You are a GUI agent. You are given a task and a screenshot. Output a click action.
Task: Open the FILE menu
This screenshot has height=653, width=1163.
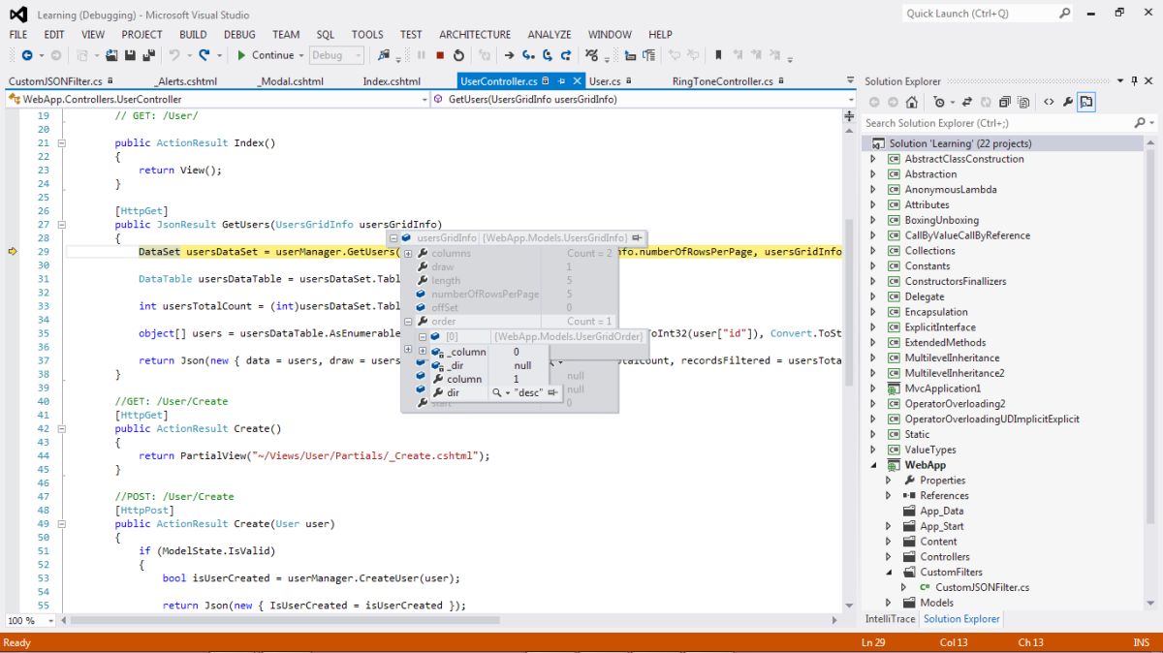pyautogui.click(x=18, y=34)
